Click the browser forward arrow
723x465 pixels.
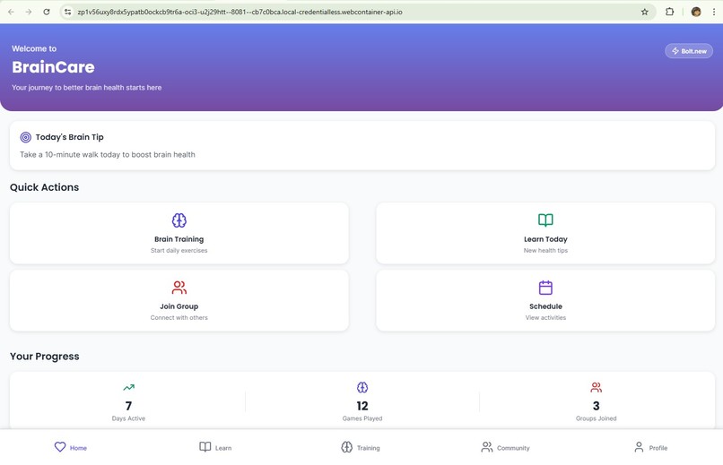tap(29, 12)
